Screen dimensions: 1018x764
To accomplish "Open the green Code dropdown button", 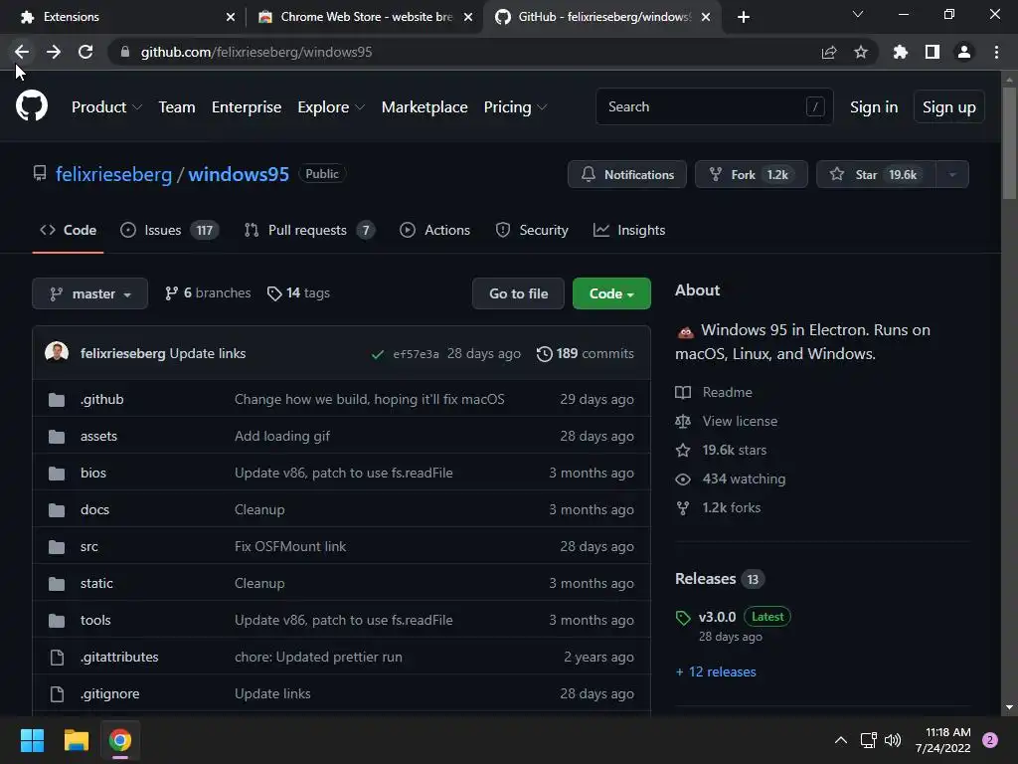I will [611, 293].
